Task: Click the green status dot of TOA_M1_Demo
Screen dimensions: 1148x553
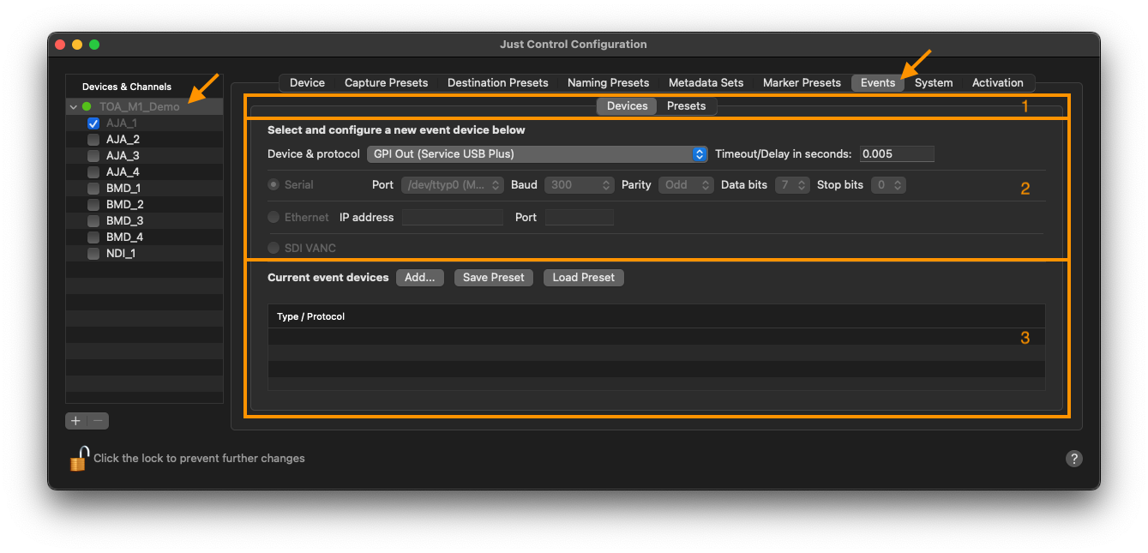Action: click(x=87, y=107)
